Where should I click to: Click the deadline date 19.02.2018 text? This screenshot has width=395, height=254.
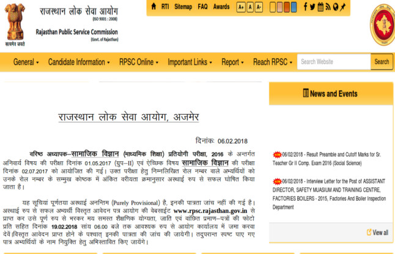(64, 227)
